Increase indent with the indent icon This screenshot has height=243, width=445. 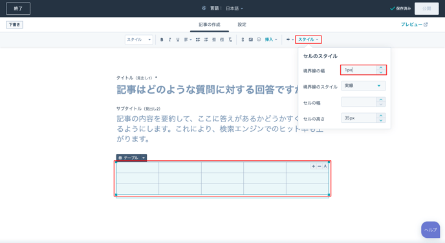tap(222, 39)
